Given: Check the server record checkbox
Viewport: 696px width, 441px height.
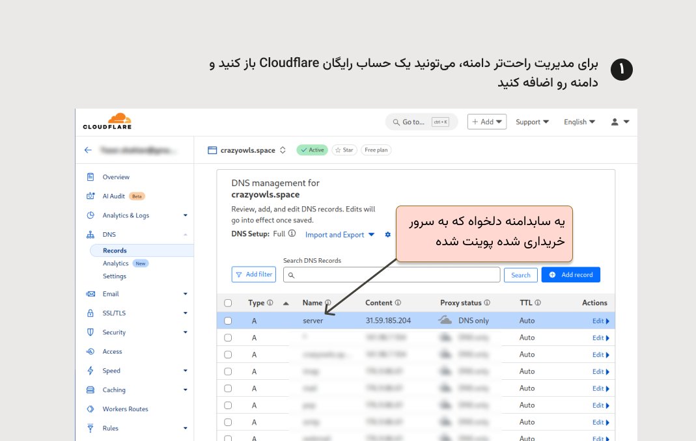Looking at the screenshot, I should point(228,321).
